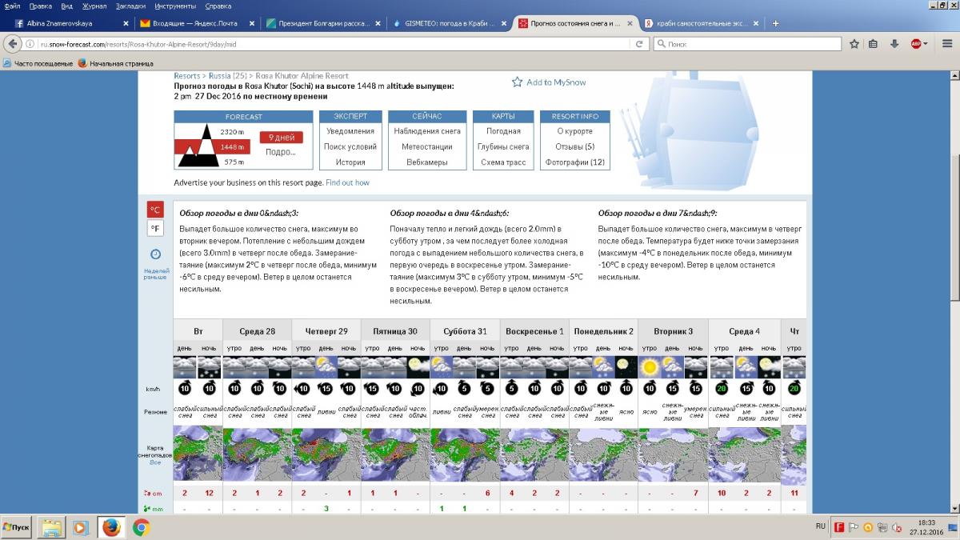Open the Action Center flag tray icon
Image resolution: width=960 pixels, height=540 pixels.
pos(853,527)
